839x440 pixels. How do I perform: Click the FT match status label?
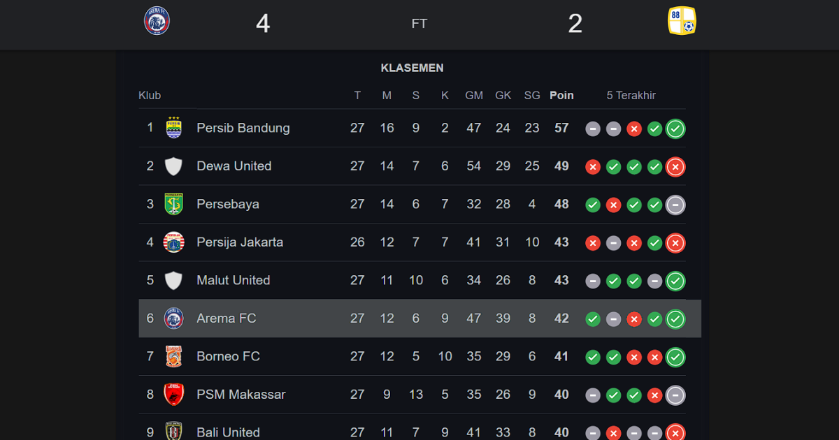tap(419, 24)
